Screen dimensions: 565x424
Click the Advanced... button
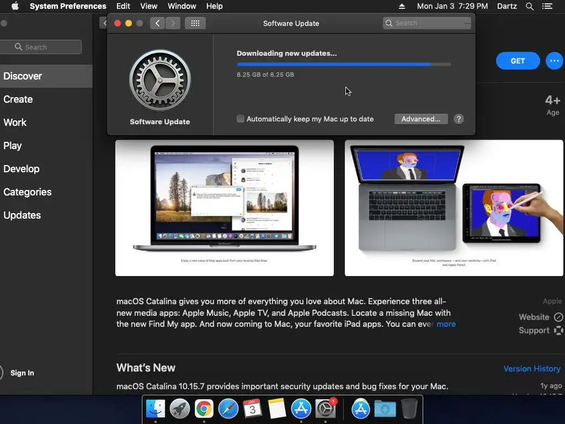click(421, 119)
